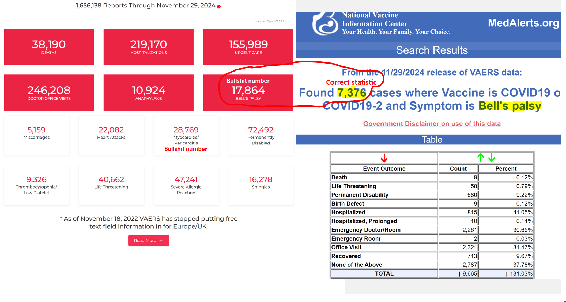Click the † 9,665 total count cell
Viewport: 566px width, 302px height.
coord(458,274)
